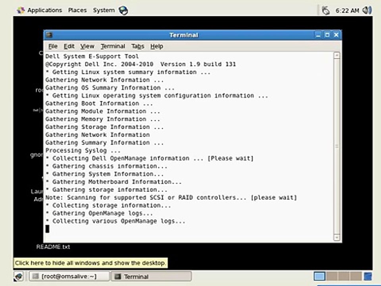This screenshot has width=381, height=286.
Task: Open the Places menu
Action: pyautogui.click(x=77, y=10)
